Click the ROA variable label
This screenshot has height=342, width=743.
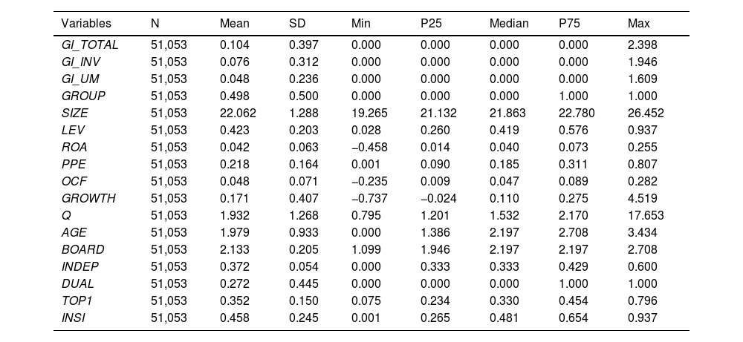74,148
